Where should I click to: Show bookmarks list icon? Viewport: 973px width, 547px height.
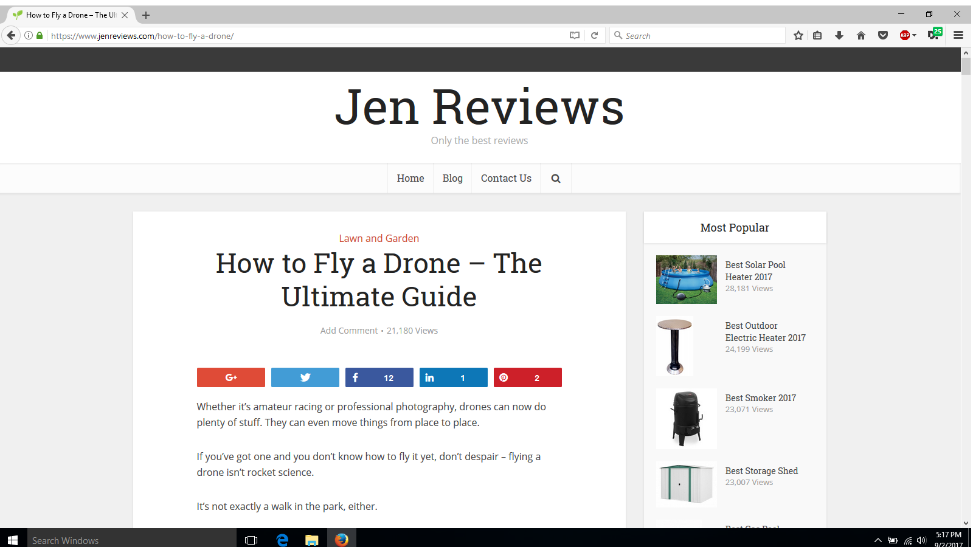(818, 36)
